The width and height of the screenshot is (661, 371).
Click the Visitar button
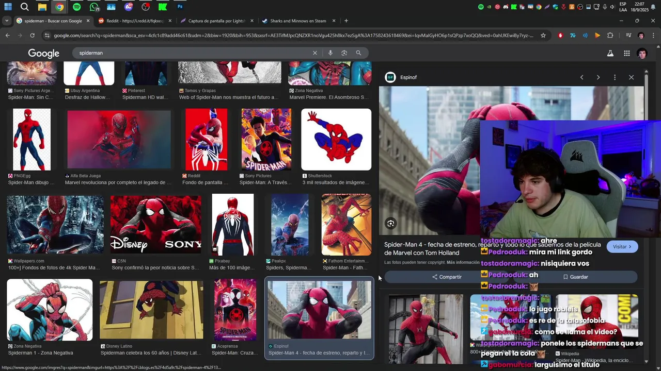(x=622, y=247)
